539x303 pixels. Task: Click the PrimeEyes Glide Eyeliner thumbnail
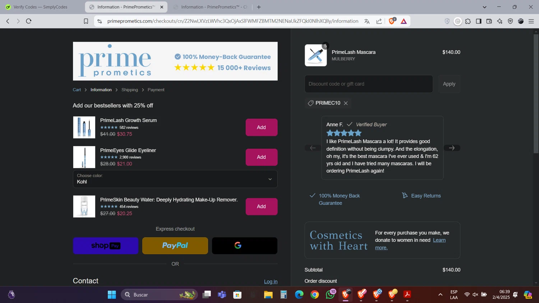pos(84,157)
